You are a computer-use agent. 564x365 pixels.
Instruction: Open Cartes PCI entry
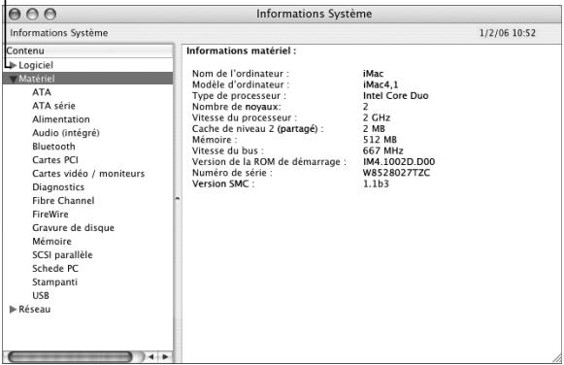pyautogui.click(x=55, y=160)
